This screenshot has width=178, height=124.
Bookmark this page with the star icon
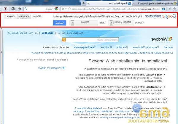69,9
